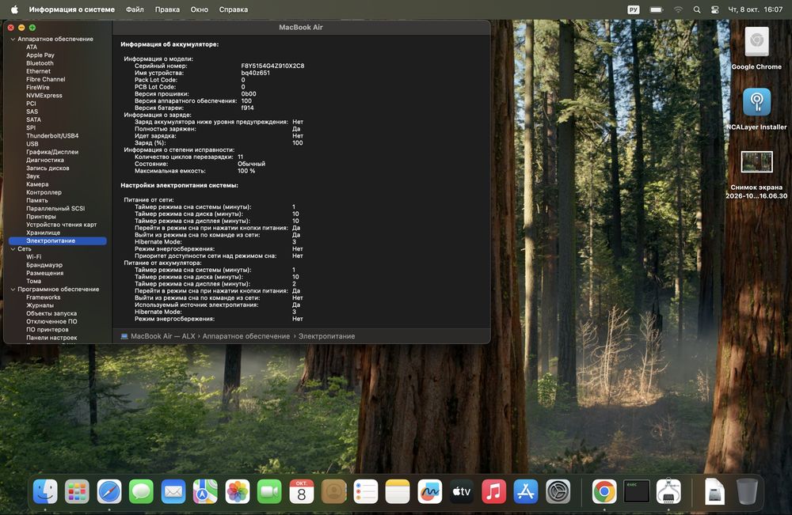Image resolution: width=792 pixels, height=515 pixels.
Task: Collapse the Программное обеспечение section
Action: coord(13,289)
